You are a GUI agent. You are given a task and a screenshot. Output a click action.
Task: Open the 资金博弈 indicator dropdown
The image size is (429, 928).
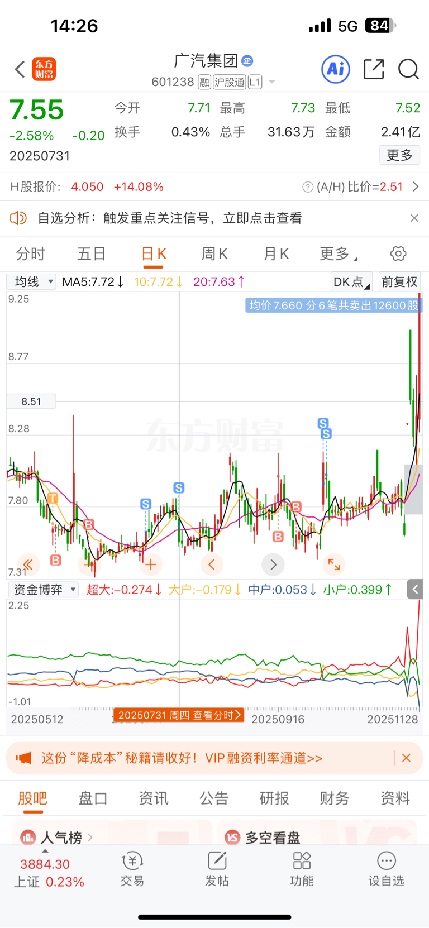click(x=43, y=590)
